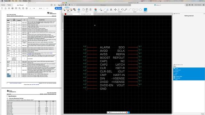Click the ALARM pin label on canvas
Image resolution: width=205 pixels, height=115 pixels.
(105, 47)
